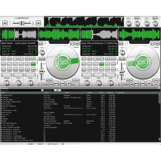Select the 16 beat loop on the drop the pressure deck
Viewport: 161px width, 161px height.
click(114, 64)
